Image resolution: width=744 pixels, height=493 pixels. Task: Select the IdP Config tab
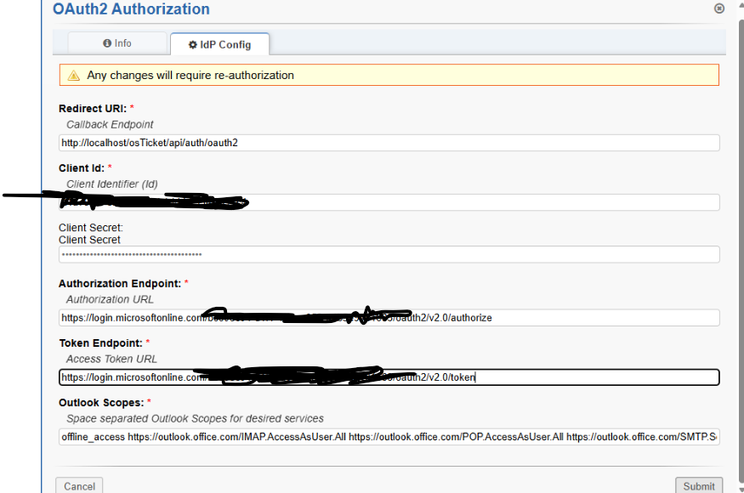click(220, 44)
